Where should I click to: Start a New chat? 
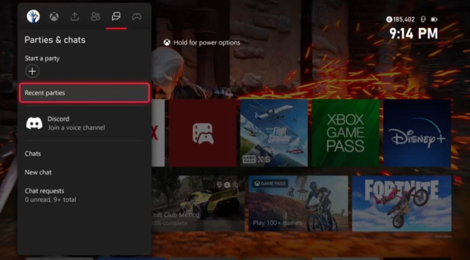tap(38, 172)
